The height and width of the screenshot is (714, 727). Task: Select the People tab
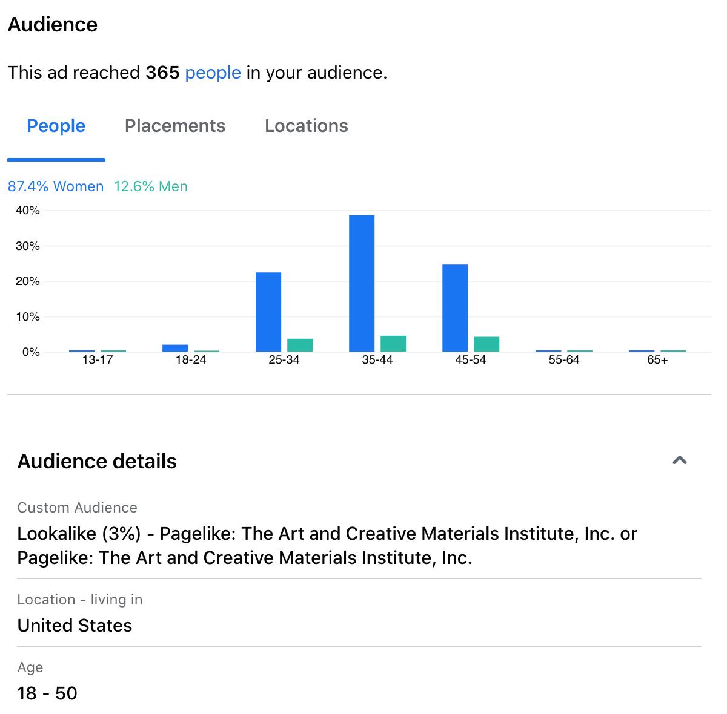(x=56, y=126)
